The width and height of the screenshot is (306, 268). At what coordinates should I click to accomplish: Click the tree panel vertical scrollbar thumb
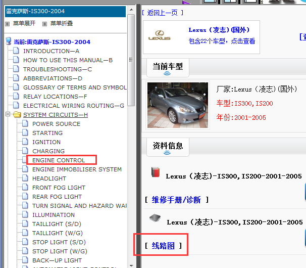(131, 60)
